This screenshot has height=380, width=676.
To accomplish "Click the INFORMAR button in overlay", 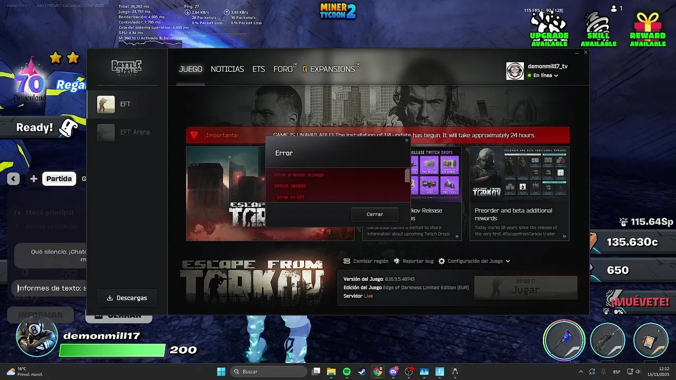I will [x=41, y=315].
